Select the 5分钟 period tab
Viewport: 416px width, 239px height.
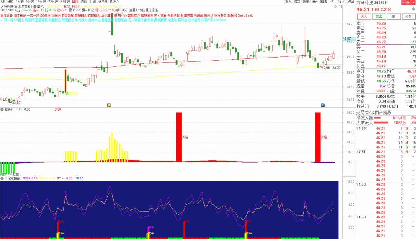[x=30, y=1]
